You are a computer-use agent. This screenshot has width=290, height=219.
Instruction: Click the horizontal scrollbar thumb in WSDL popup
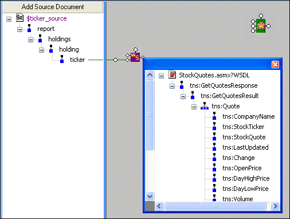(215, 206)
